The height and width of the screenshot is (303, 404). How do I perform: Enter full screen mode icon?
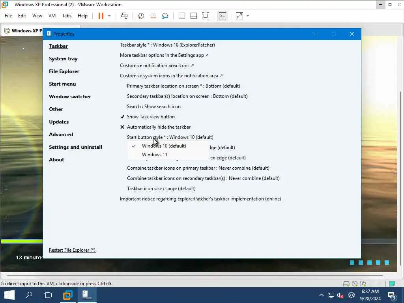(x=205, y=16)
